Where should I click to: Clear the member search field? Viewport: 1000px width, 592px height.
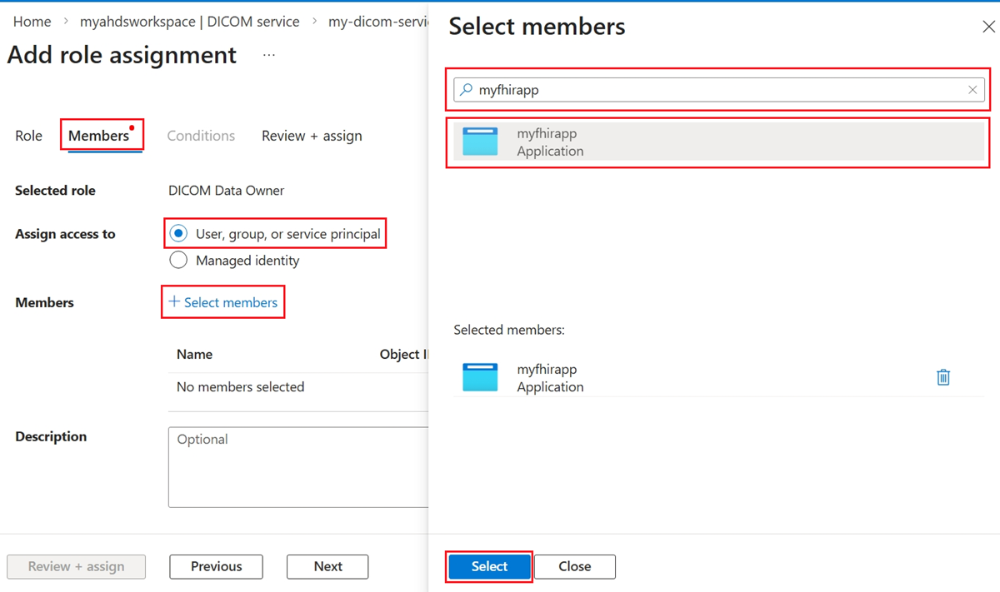(x=972, y=90)
